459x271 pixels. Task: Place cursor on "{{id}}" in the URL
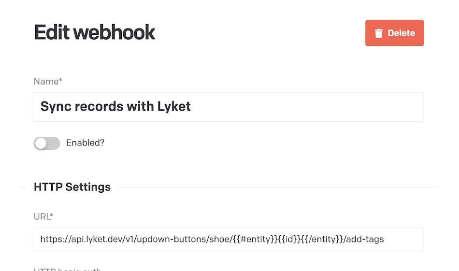(290, 240)
